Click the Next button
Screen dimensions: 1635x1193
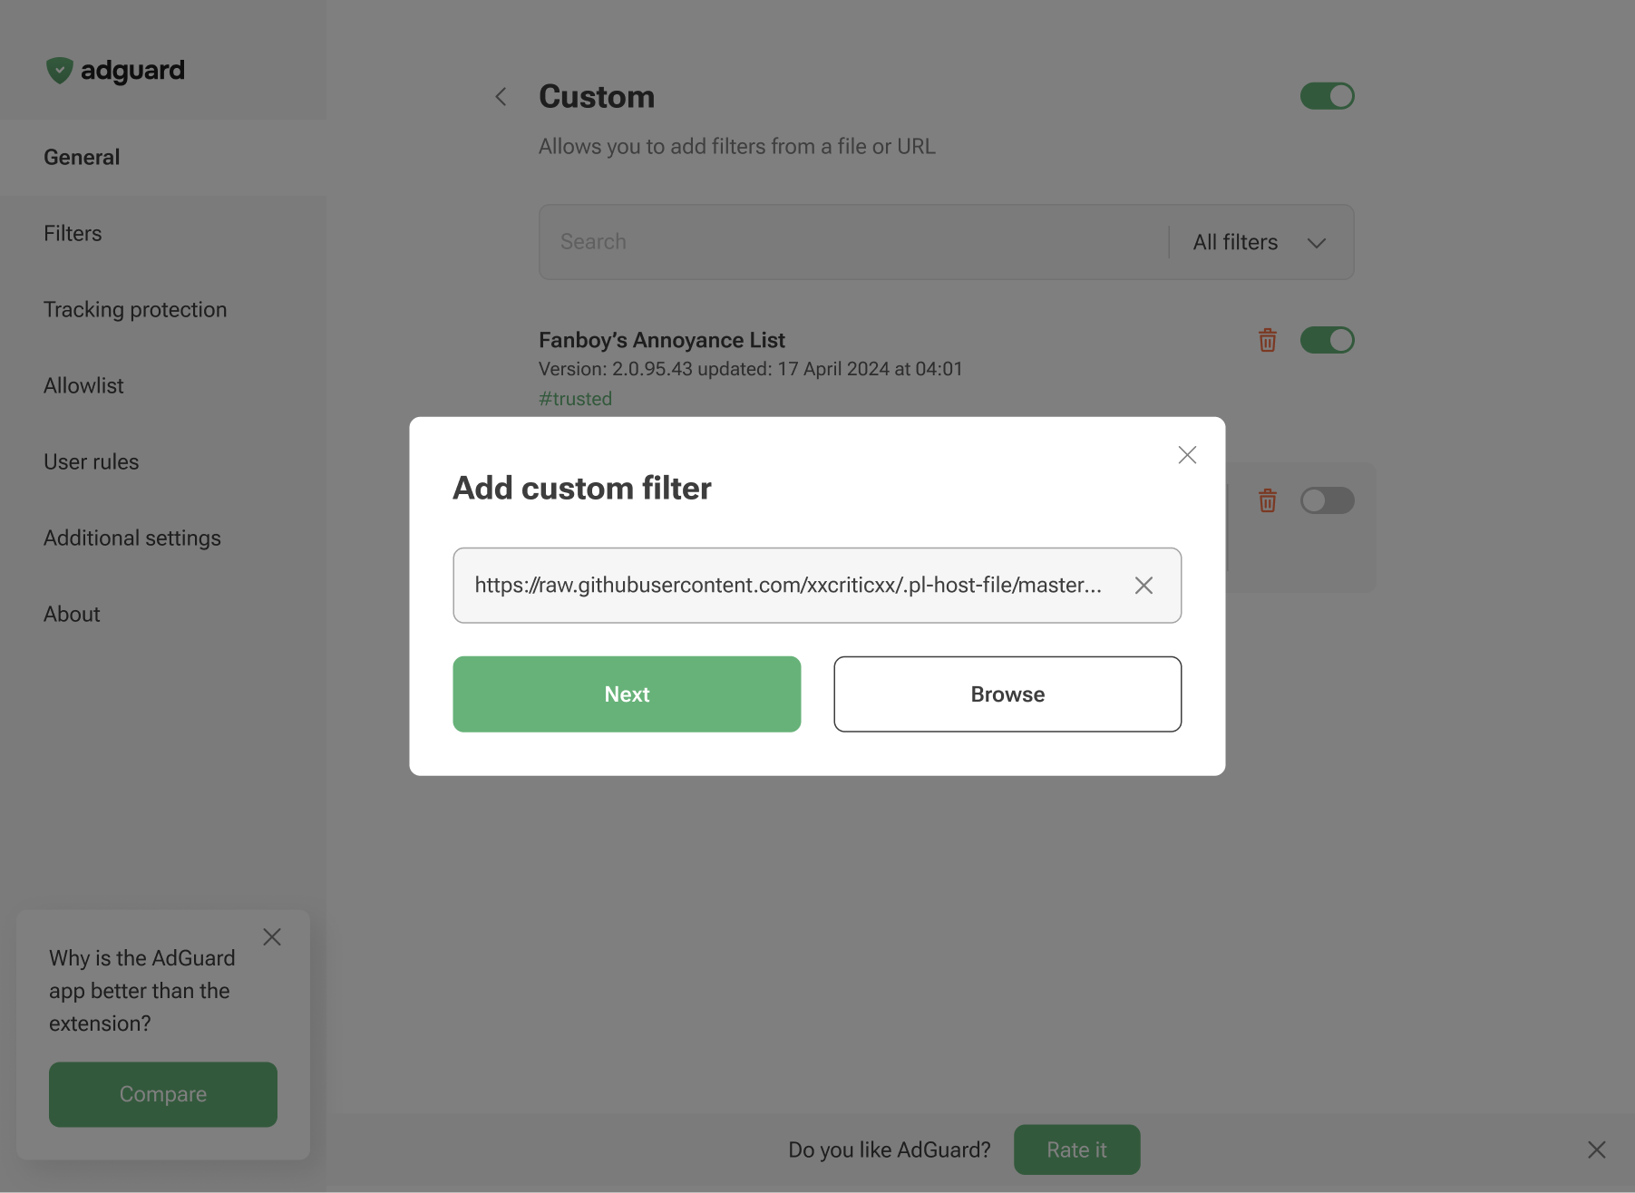pos(627,694)
